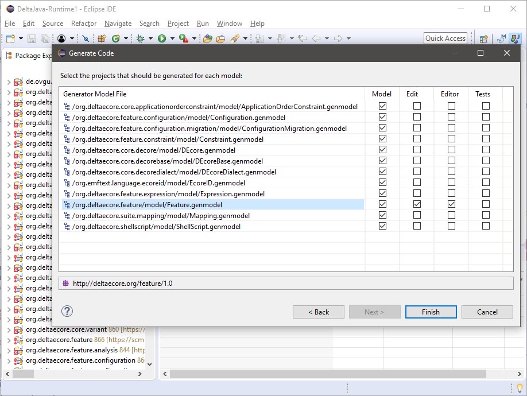Image resolution: width=527 pixels, height=396 pixels.
Task: Open the Forward history dropdown arrow
Action: [x=349, y=38]
